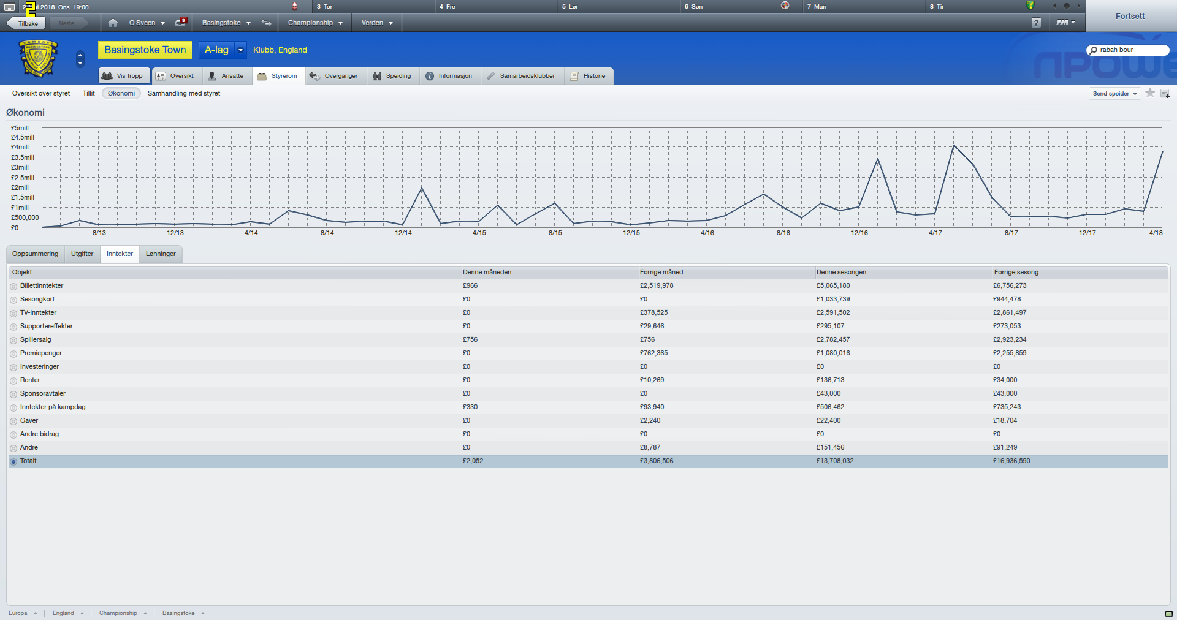Click the Basingstoke Town club crest
This screenshot has height=620, width=1177.
38,58
